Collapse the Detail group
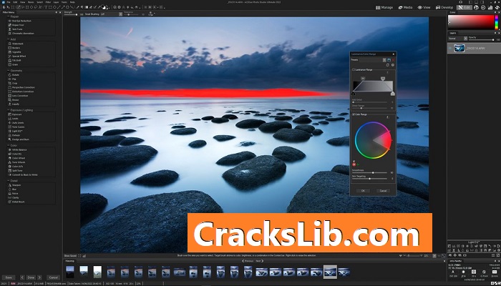This screenshot has width=501, height=286. (x=8, y=181)
